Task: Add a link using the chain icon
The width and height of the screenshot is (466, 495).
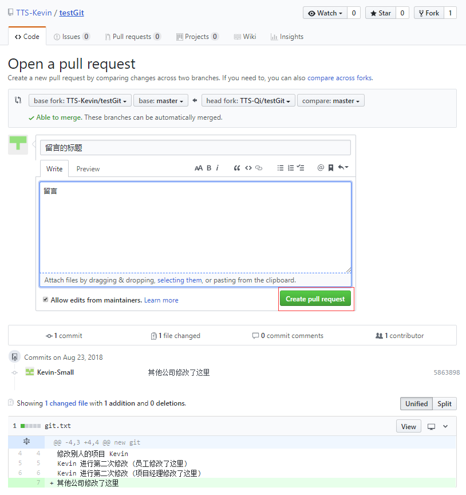Action: (x=259, y=168)
